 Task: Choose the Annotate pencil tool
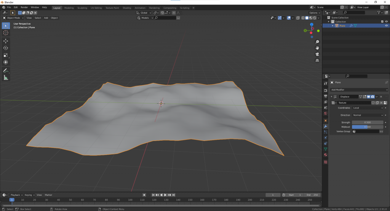(6, 70)
